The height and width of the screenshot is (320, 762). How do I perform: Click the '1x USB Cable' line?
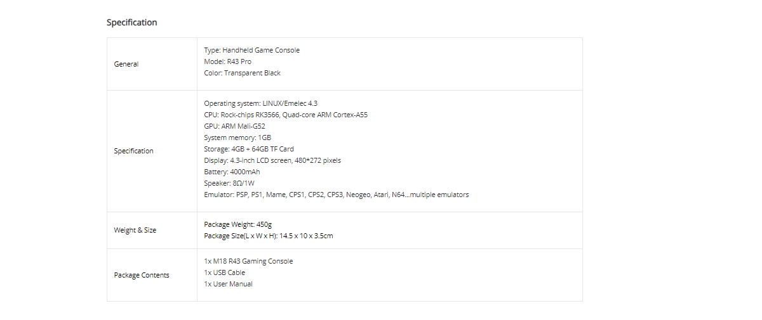(224, 272)
